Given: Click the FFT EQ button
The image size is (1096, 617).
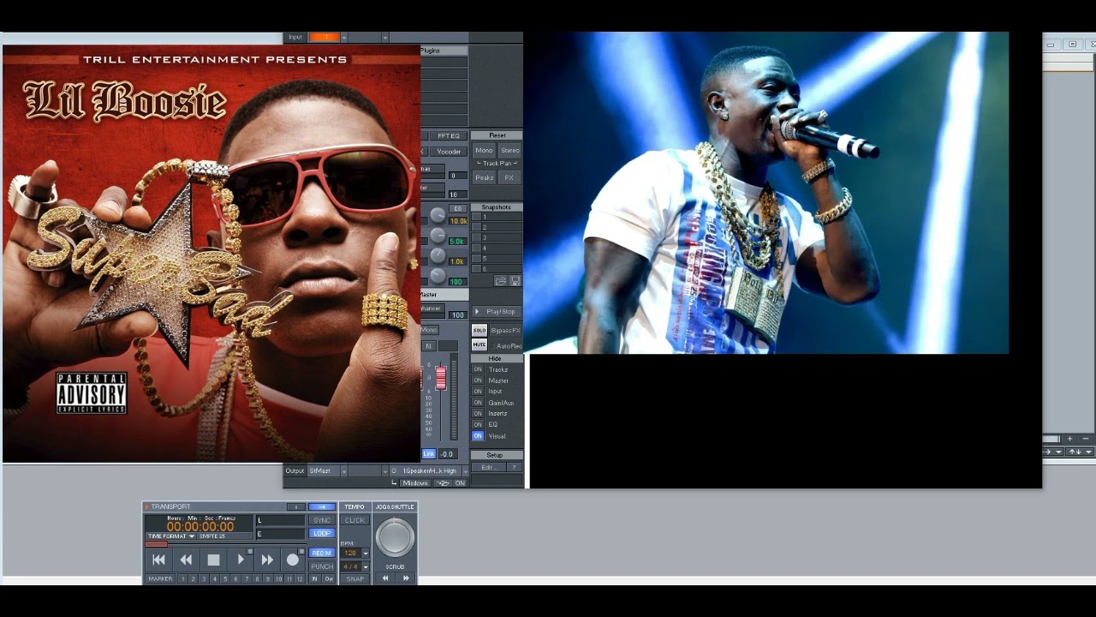Looking at the screenshot, I should [449, 135].
